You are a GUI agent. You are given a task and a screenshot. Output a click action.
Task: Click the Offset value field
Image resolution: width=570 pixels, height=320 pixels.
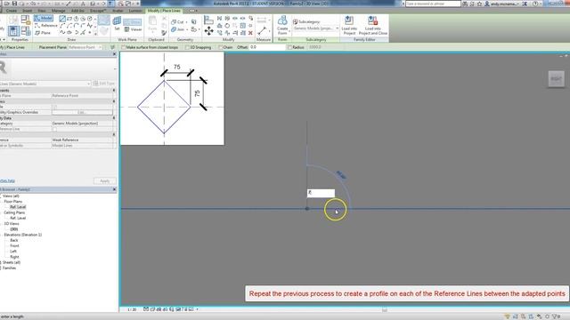tap(267, 47)
